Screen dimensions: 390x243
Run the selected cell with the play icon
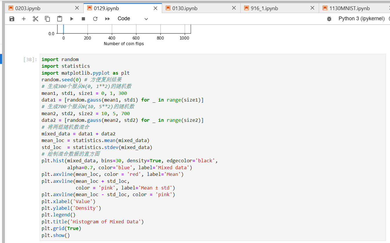pyautogui.click(x=72, y=19)
